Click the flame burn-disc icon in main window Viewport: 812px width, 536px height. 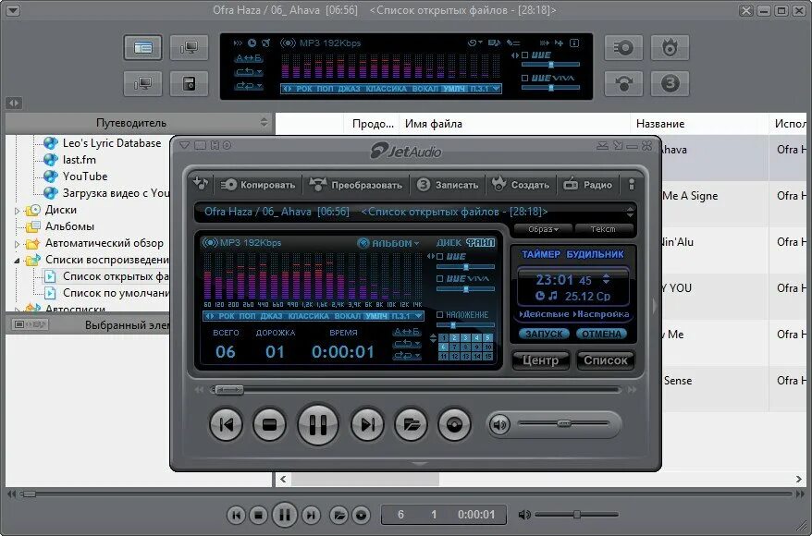coord(670,49)
